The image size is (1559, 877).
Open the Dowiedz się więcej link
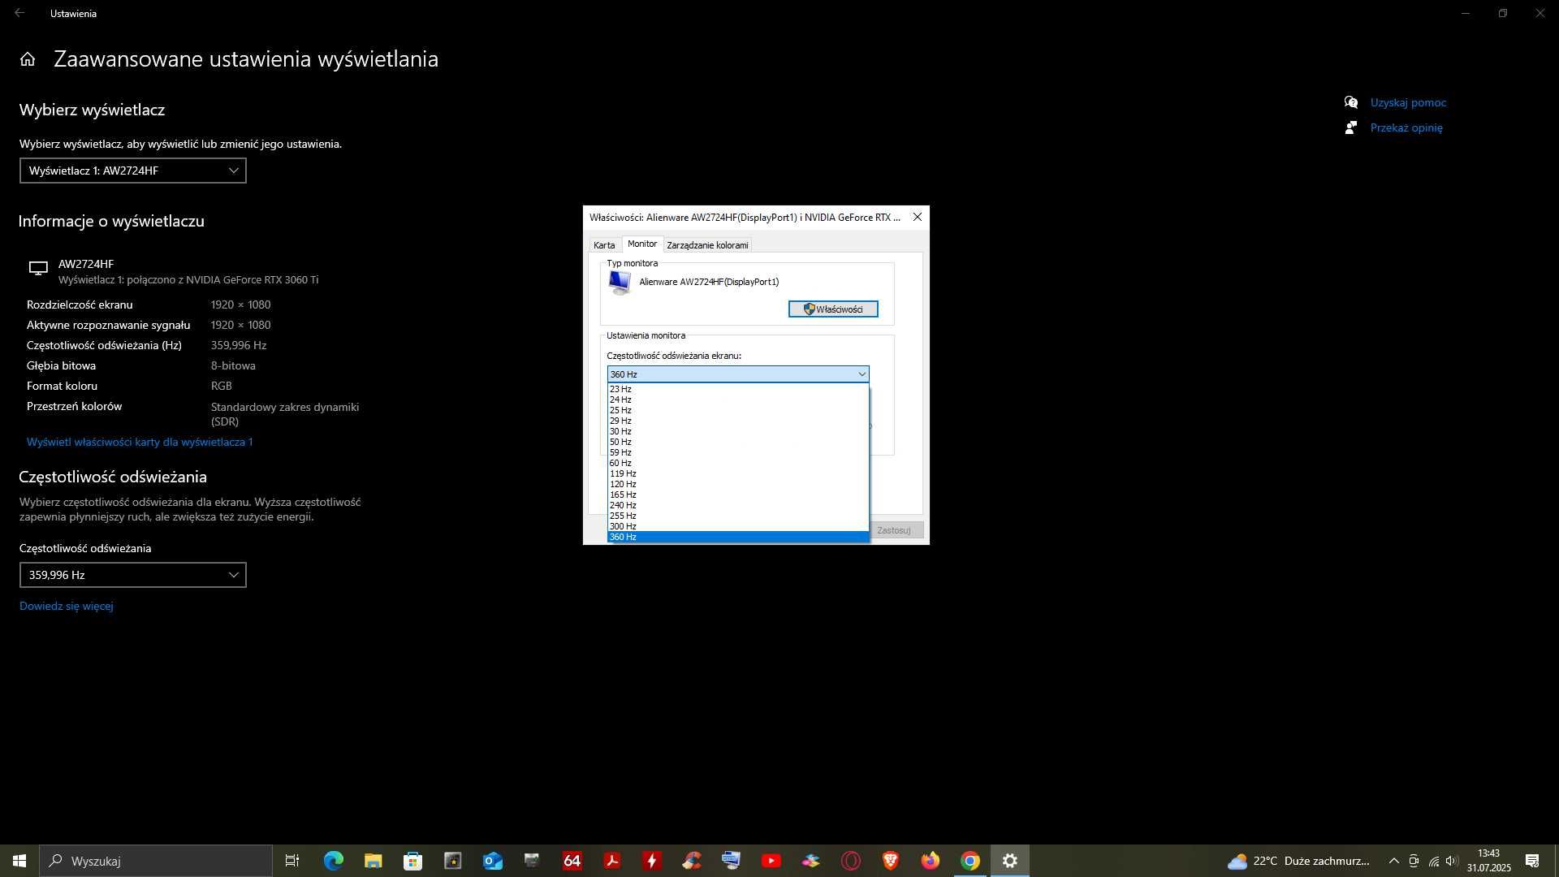point(67,606)
